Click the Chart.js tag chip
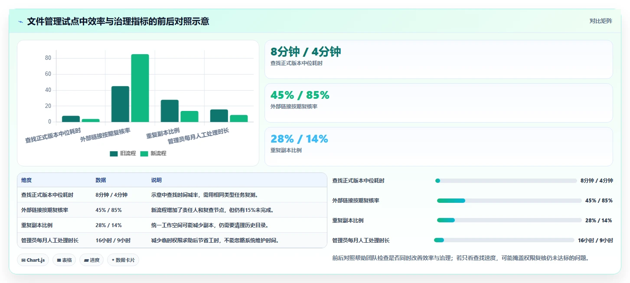Viewport: 630px width, 283px height. tap(33, 260)
